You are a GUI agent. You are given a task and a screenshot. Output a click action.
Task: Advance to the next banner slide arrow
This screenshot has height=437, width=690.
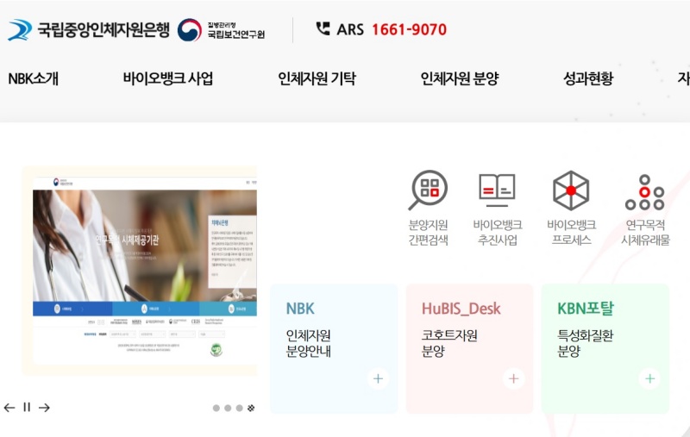[44, 408]
